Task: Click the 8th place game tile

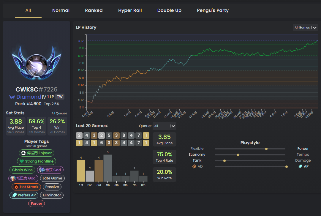Action: tap(124, 135)
